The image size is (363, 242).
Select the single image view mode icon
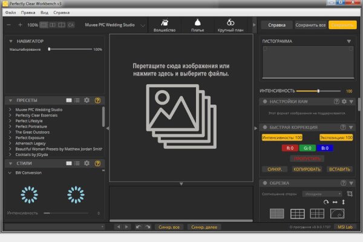tap(44, 25)
